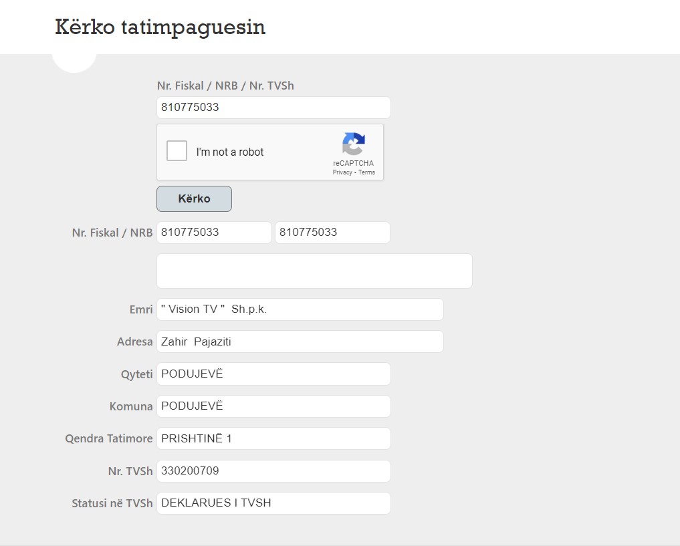Click the first Nr. Fiskal / NRB result field
Viewport: 680px width, 546px height.
[x=214, y=233]
